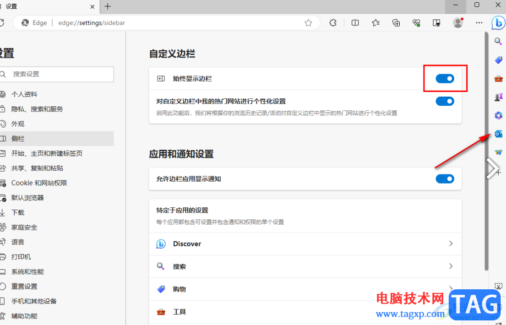Open Discover app settings row
Image resolution: width=506 pixels, height=325 pixels.
point(305,244)
